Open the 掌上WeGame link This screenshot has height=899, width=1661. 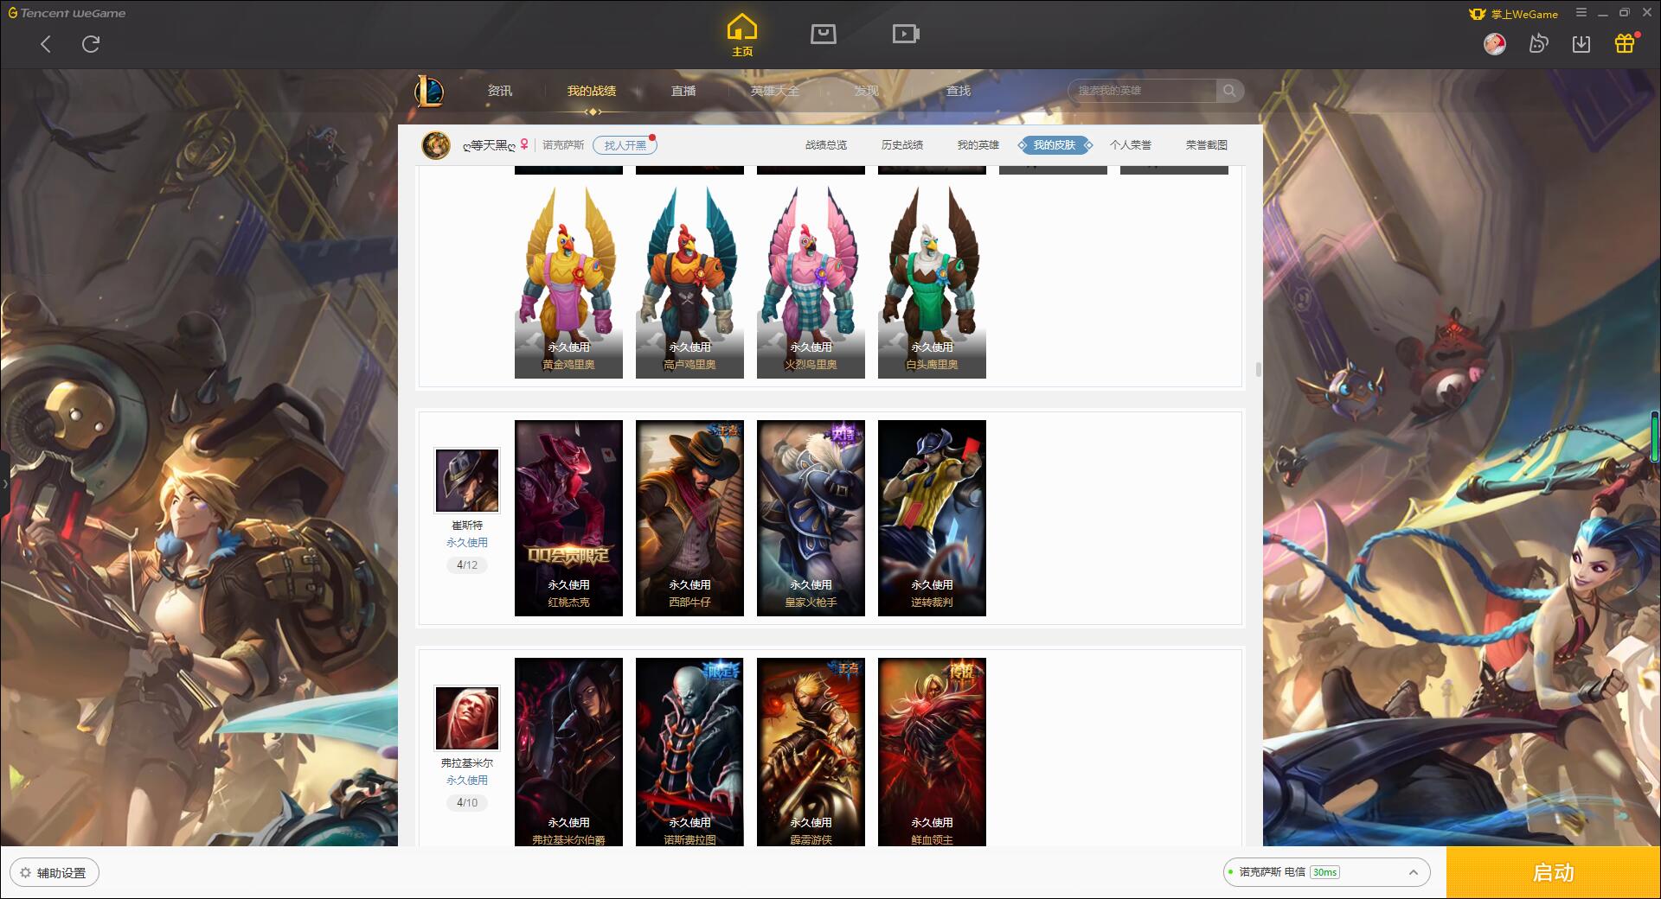tap(1514, 14)
